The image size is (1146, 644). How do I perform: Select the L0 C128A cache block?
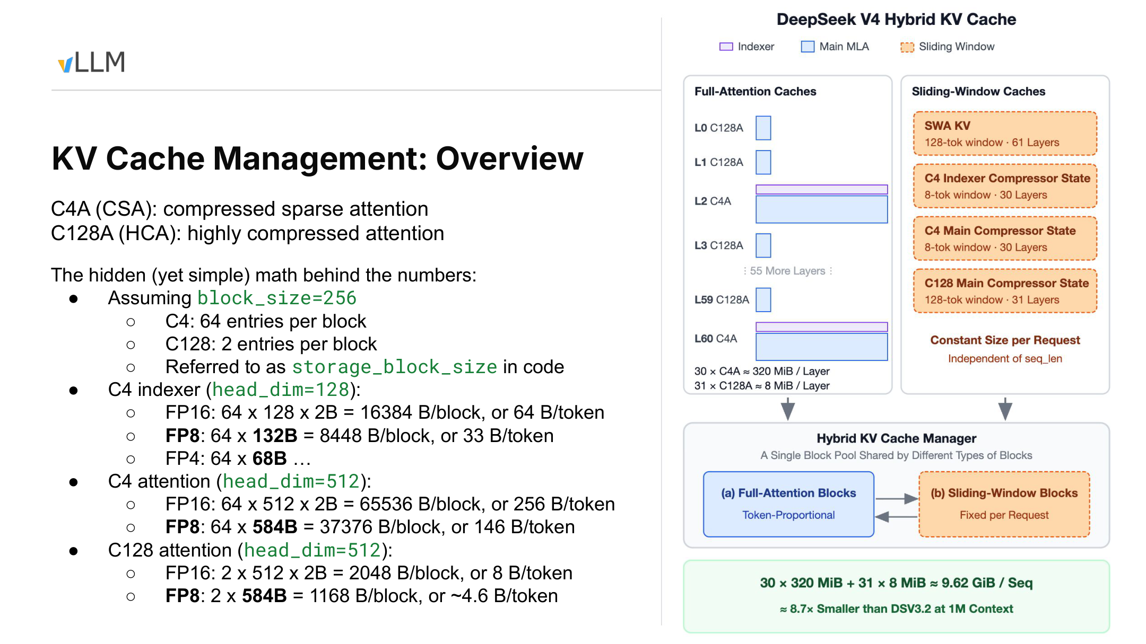point(763,128)
